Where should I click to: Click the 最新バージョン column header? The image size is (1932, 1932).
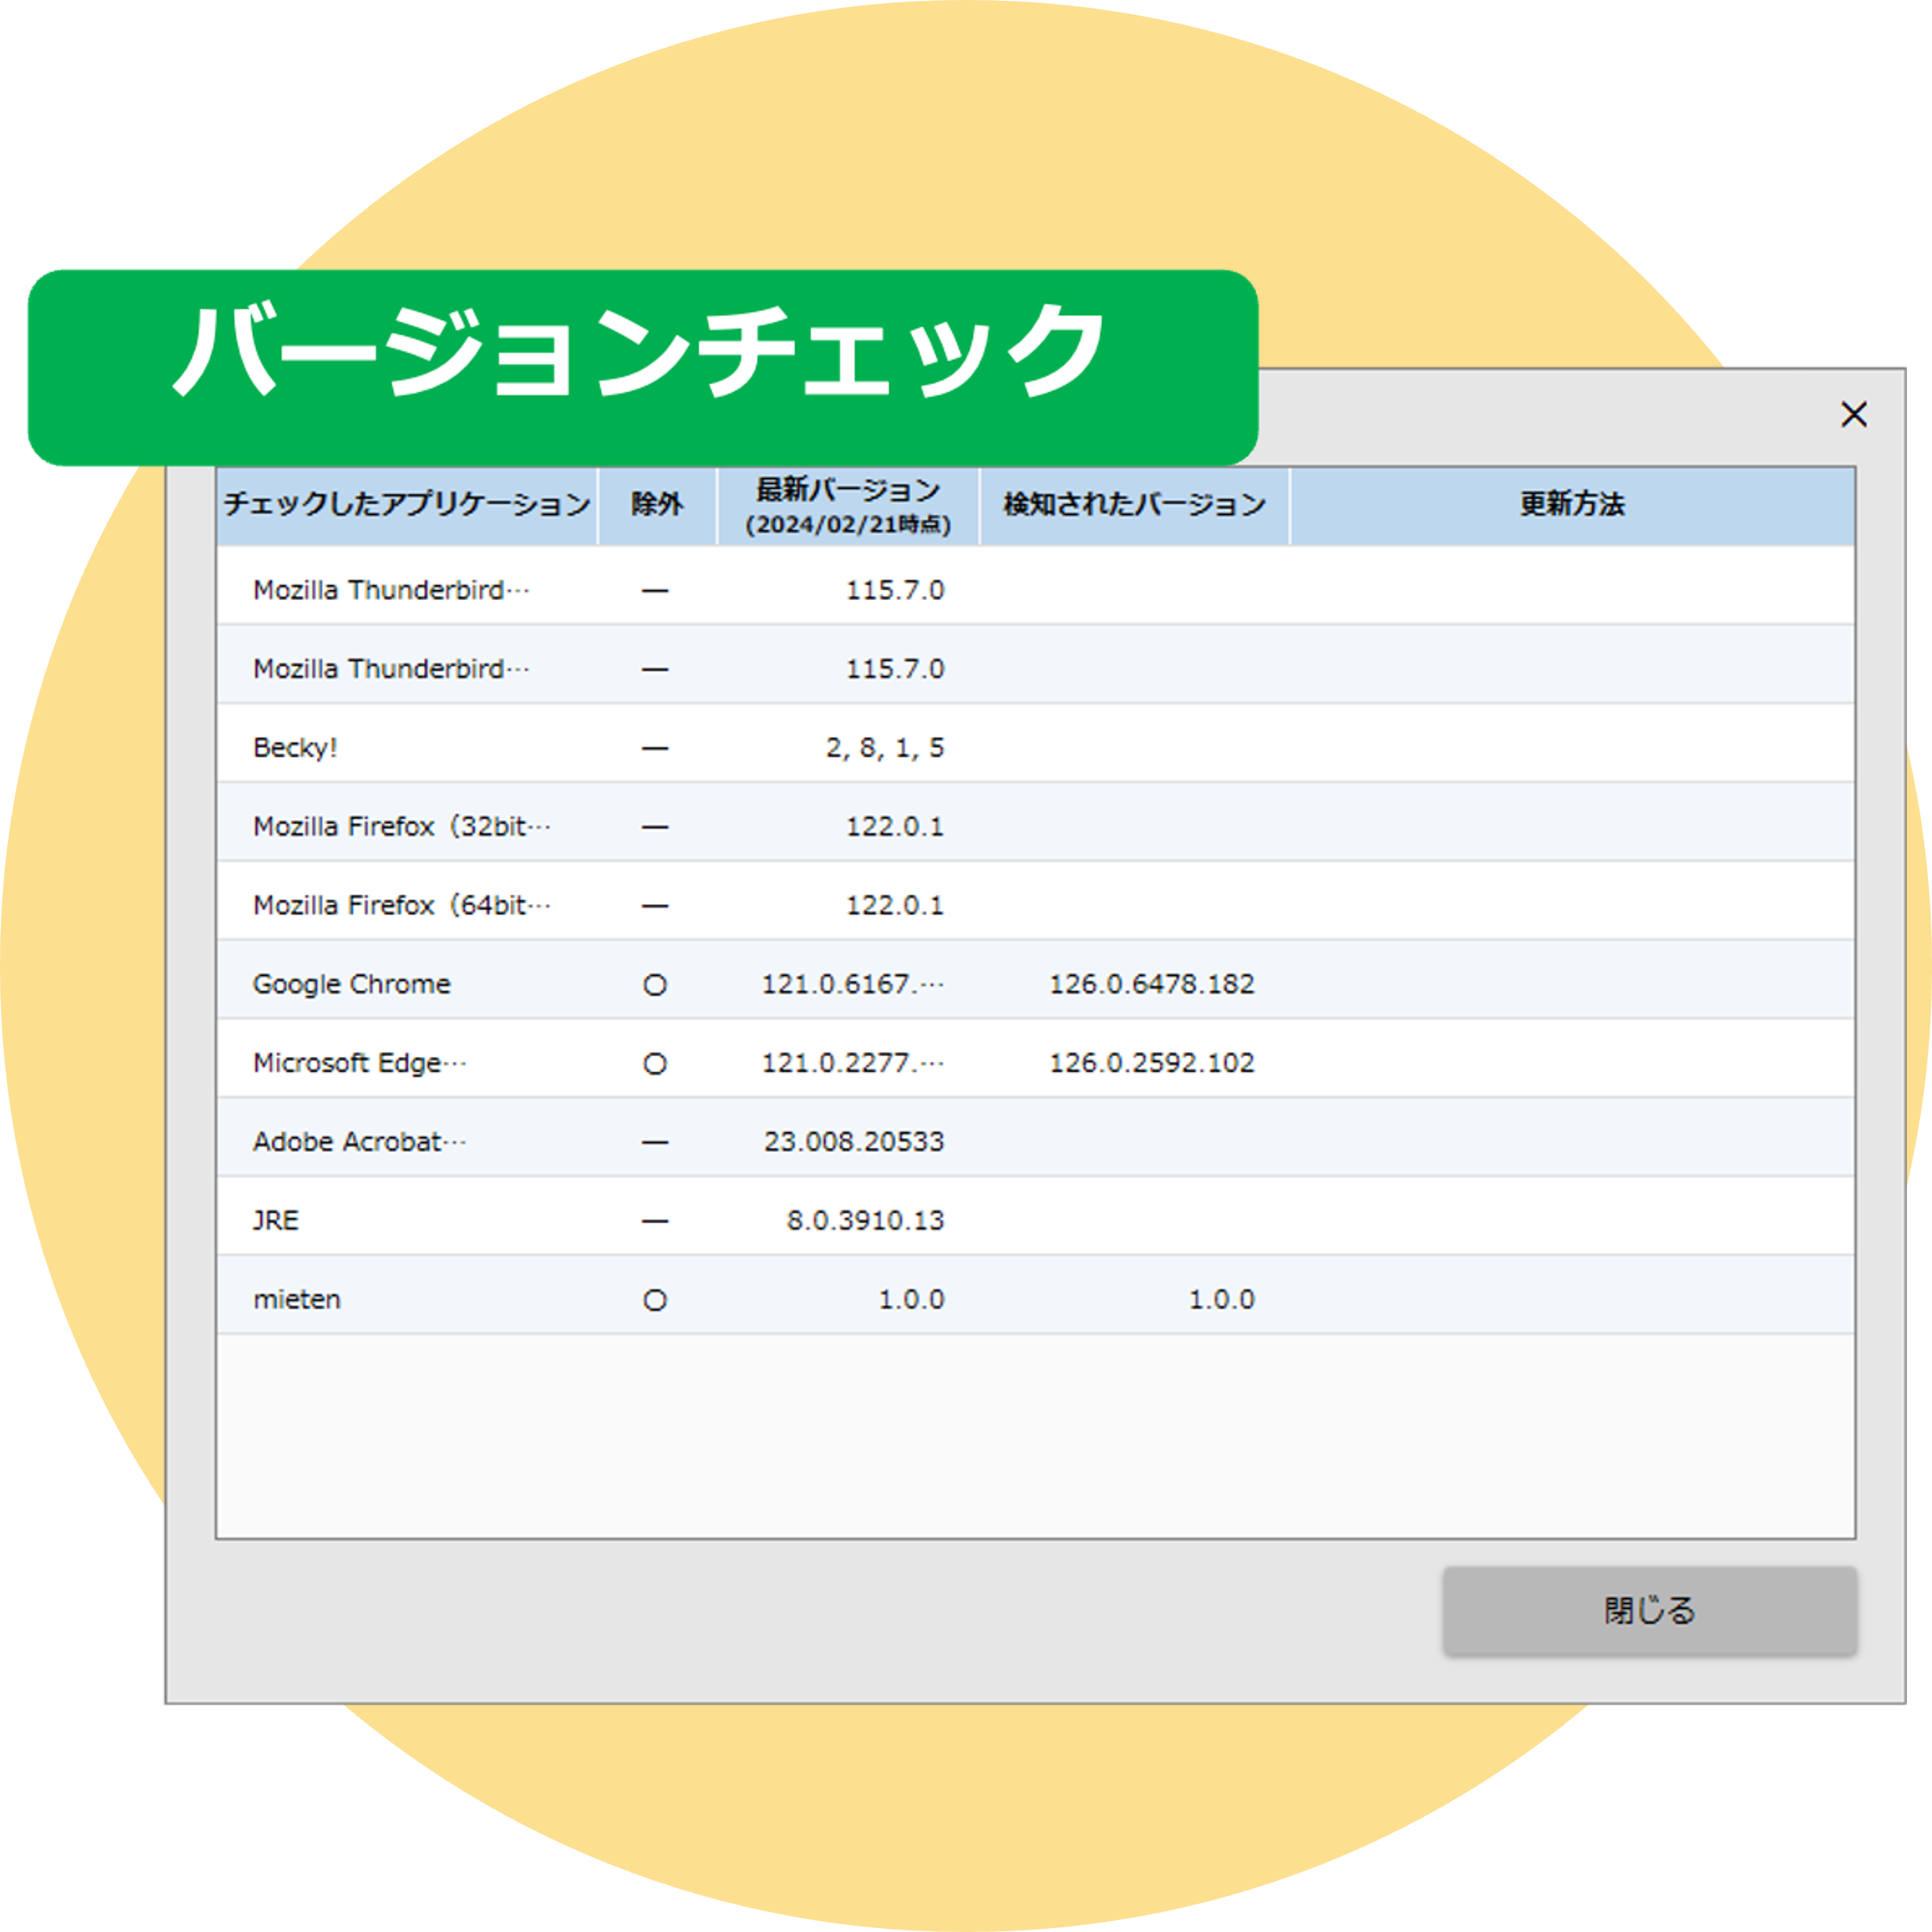click(848, 505)
